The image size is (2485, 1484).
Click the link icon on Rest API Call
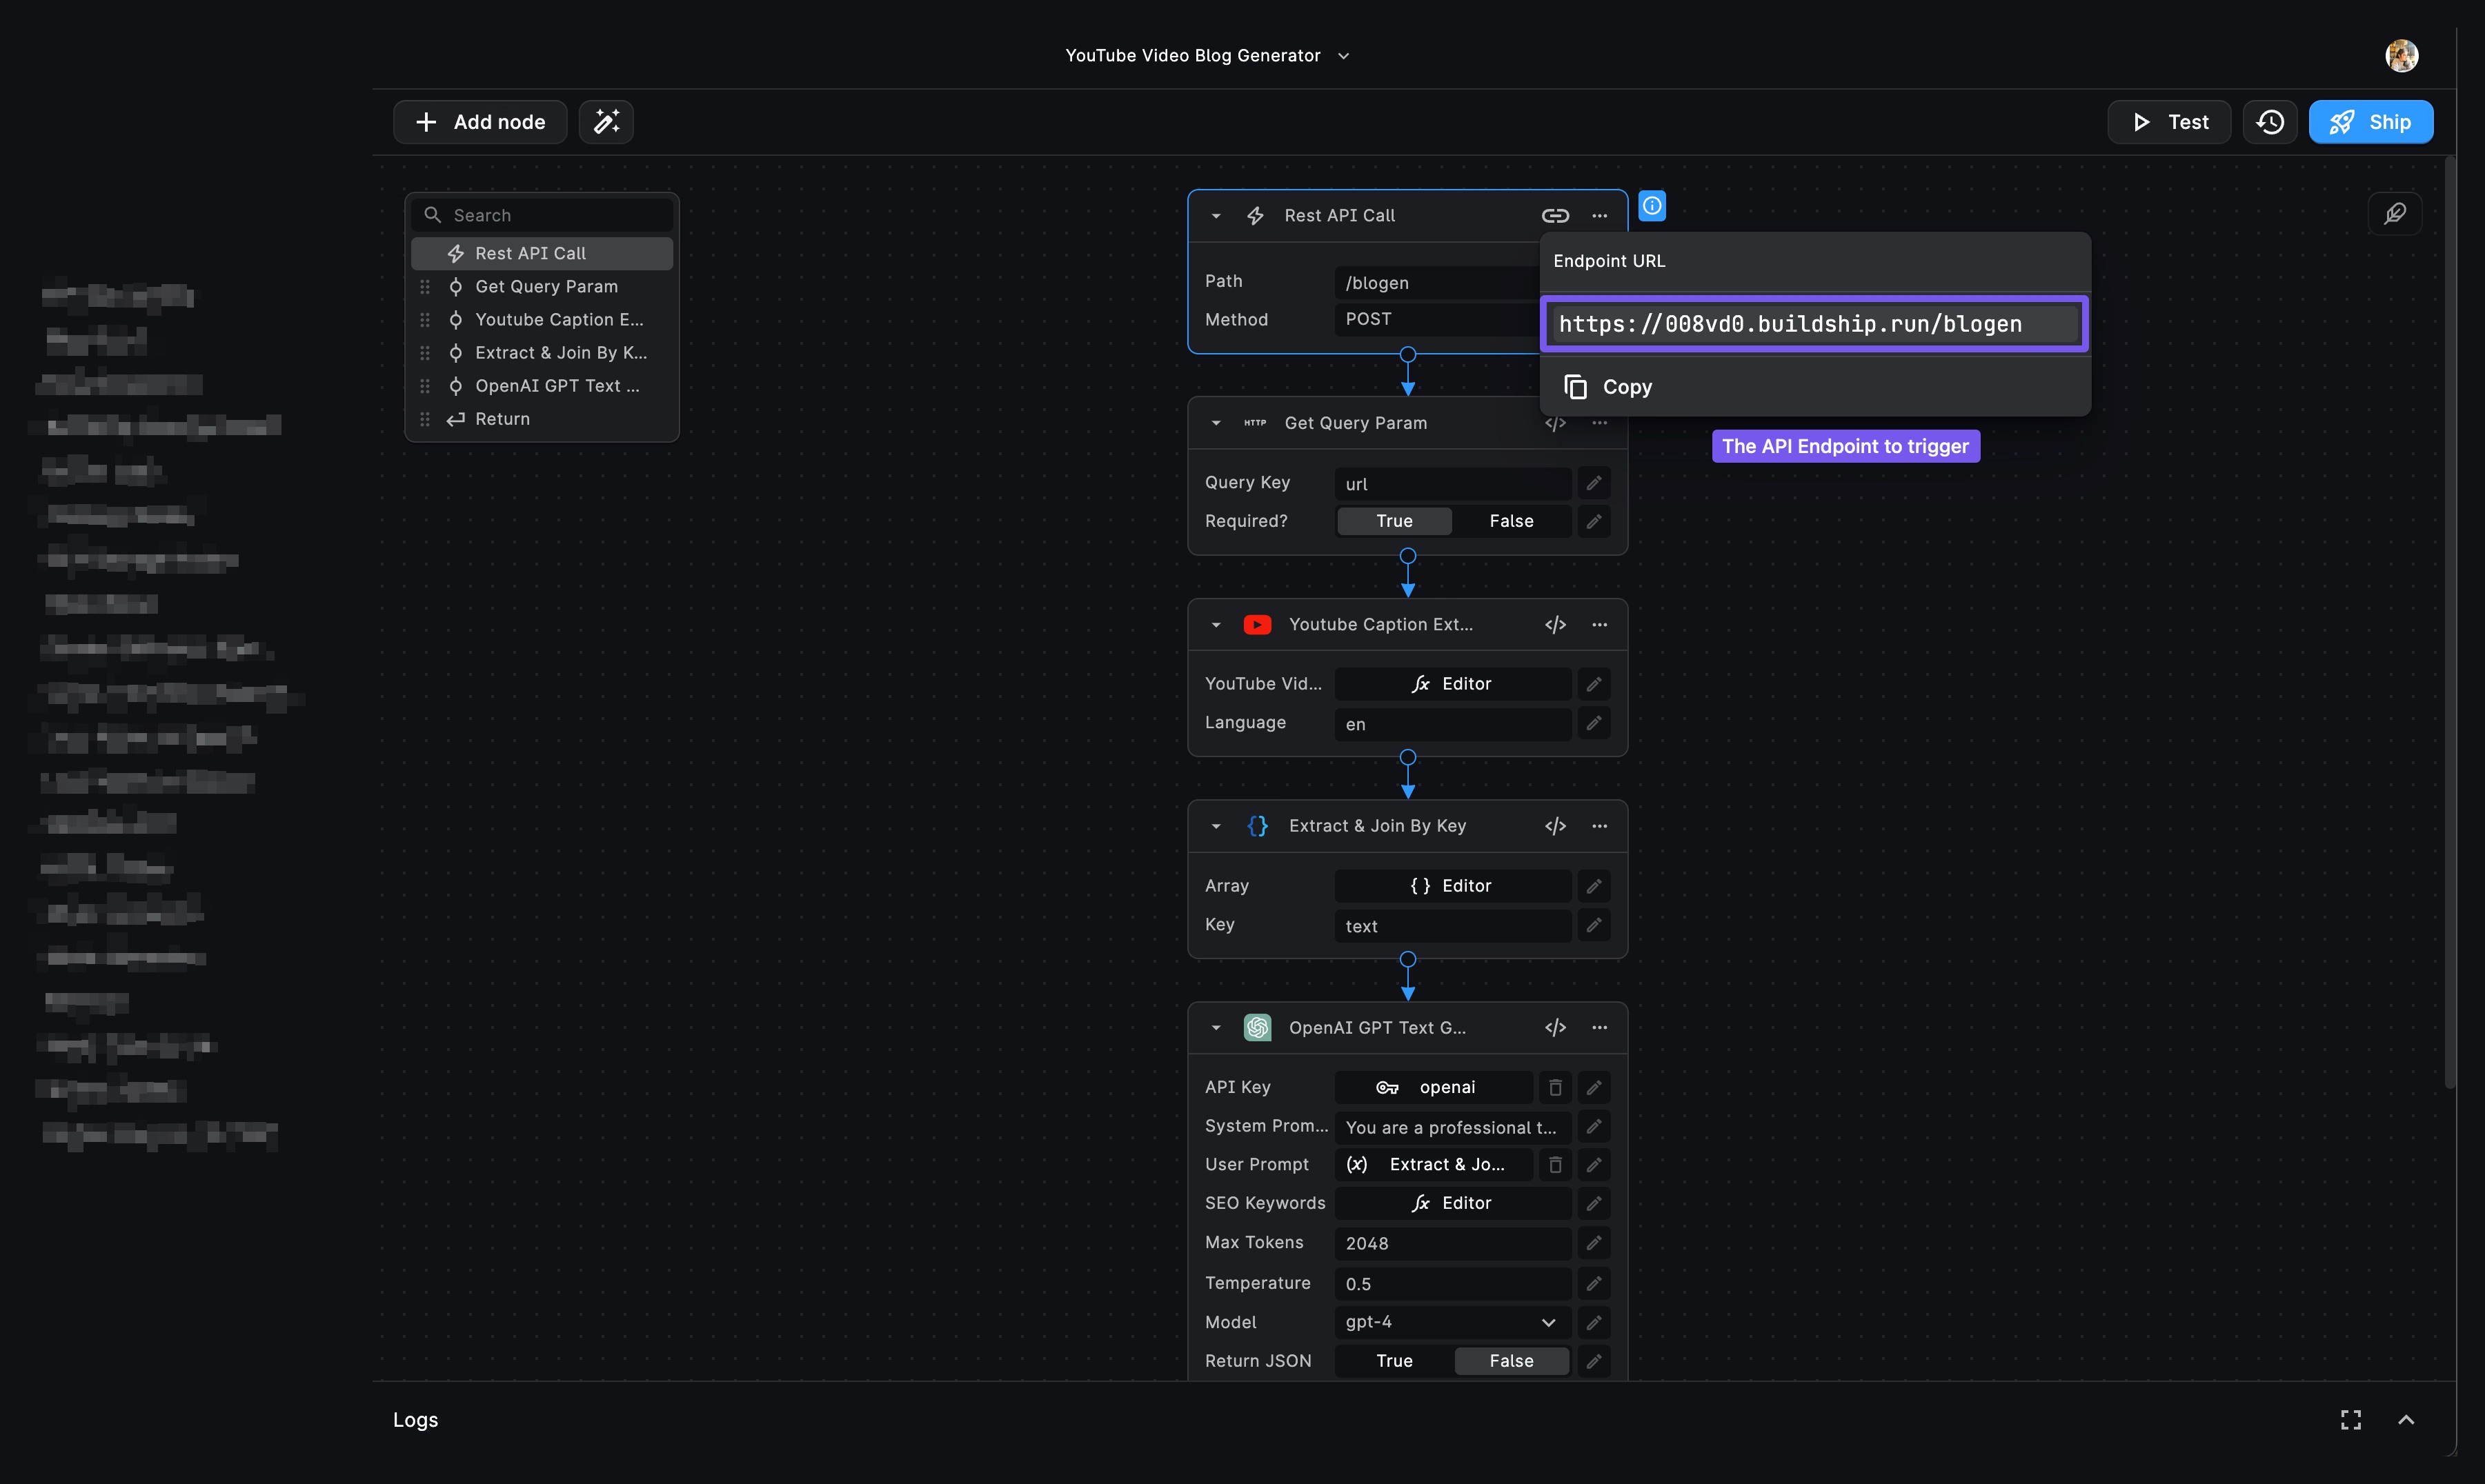1554,215
